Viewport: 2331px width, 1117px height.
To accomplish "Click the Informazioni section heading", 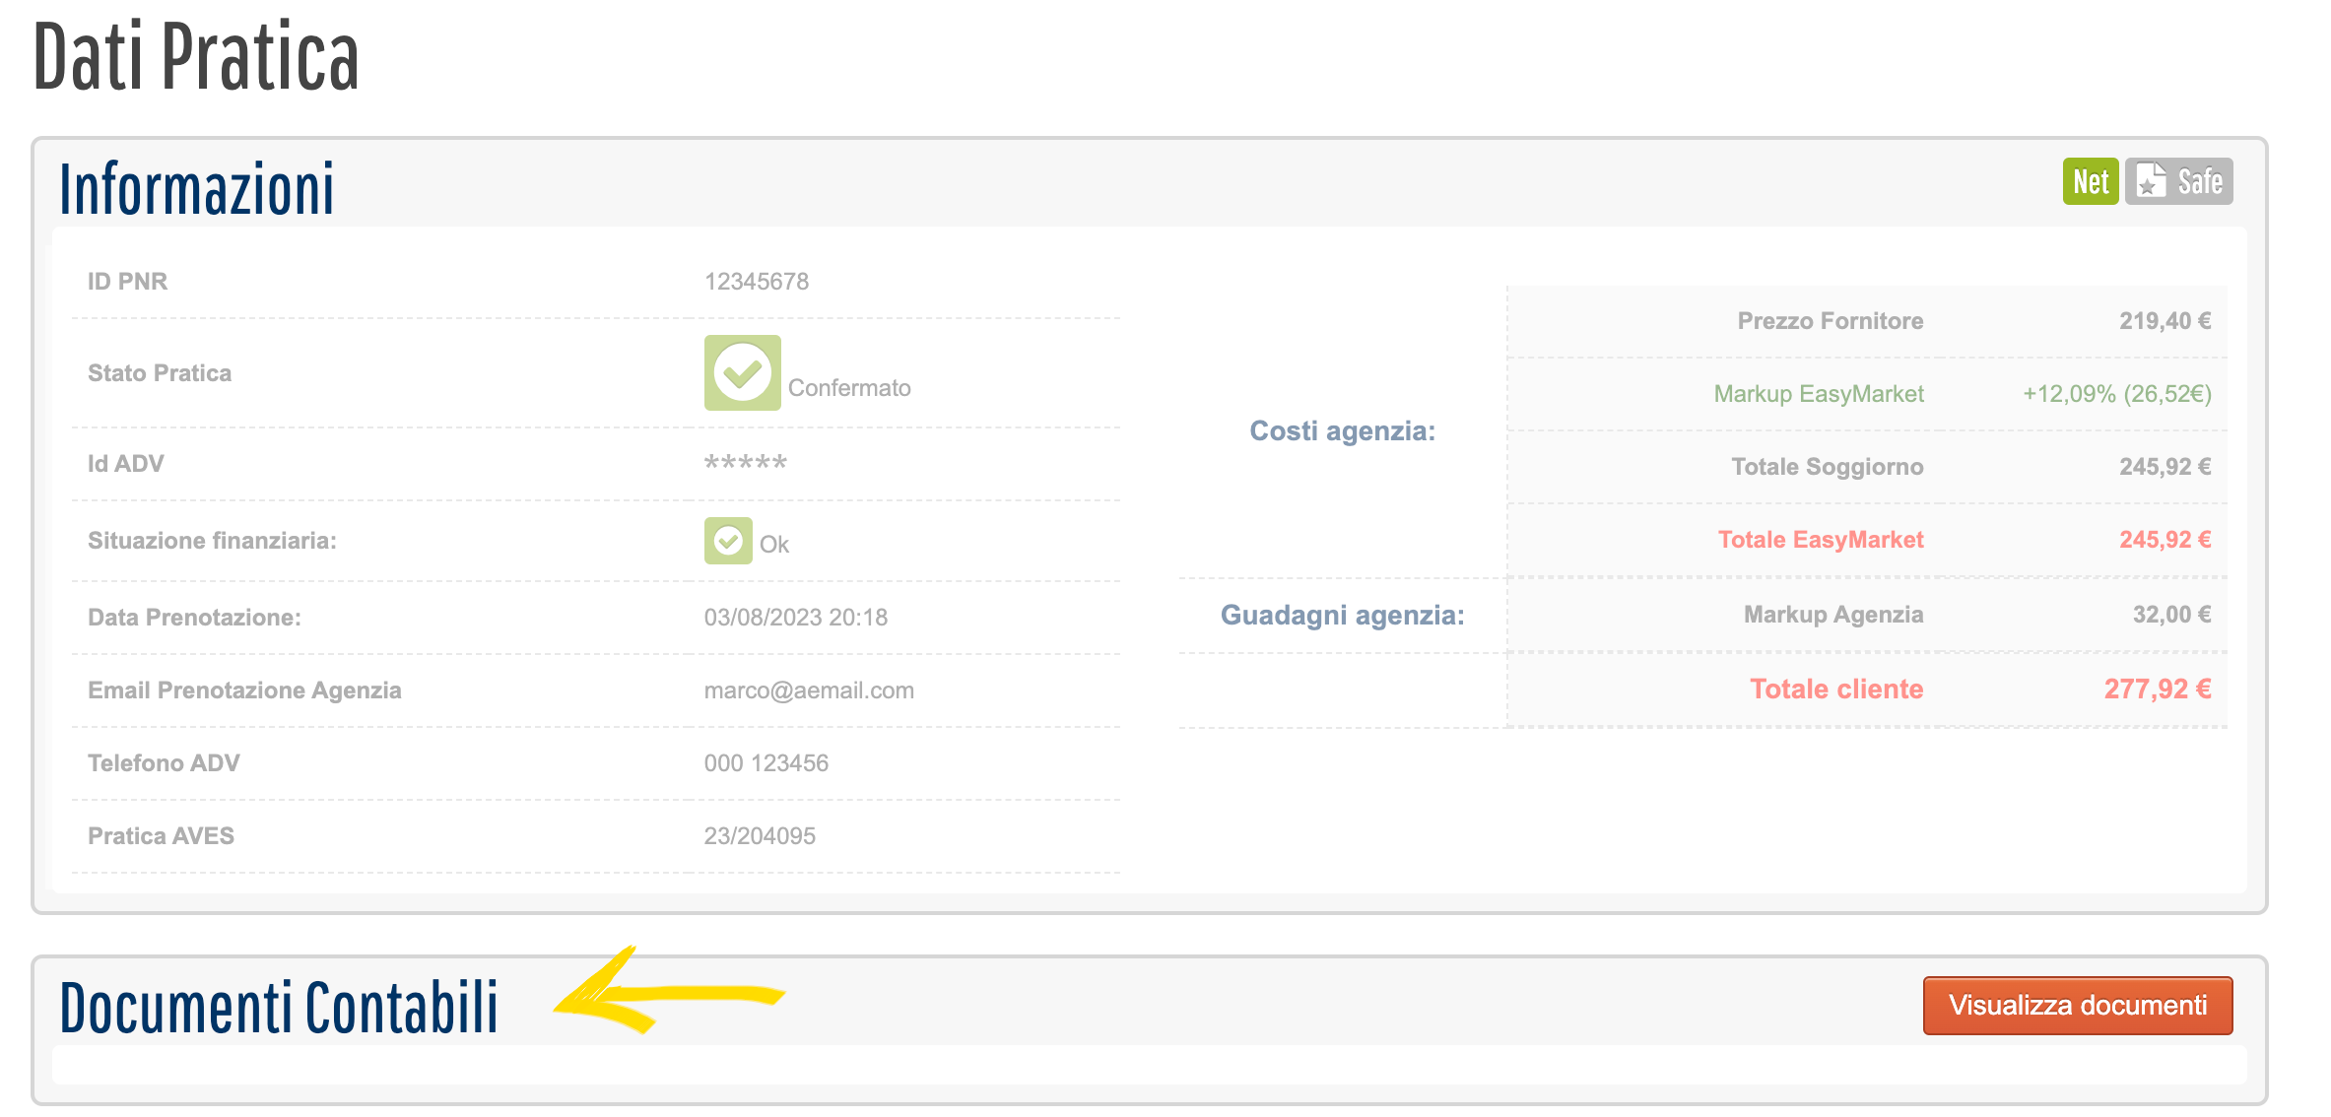I will click(197, 189).
